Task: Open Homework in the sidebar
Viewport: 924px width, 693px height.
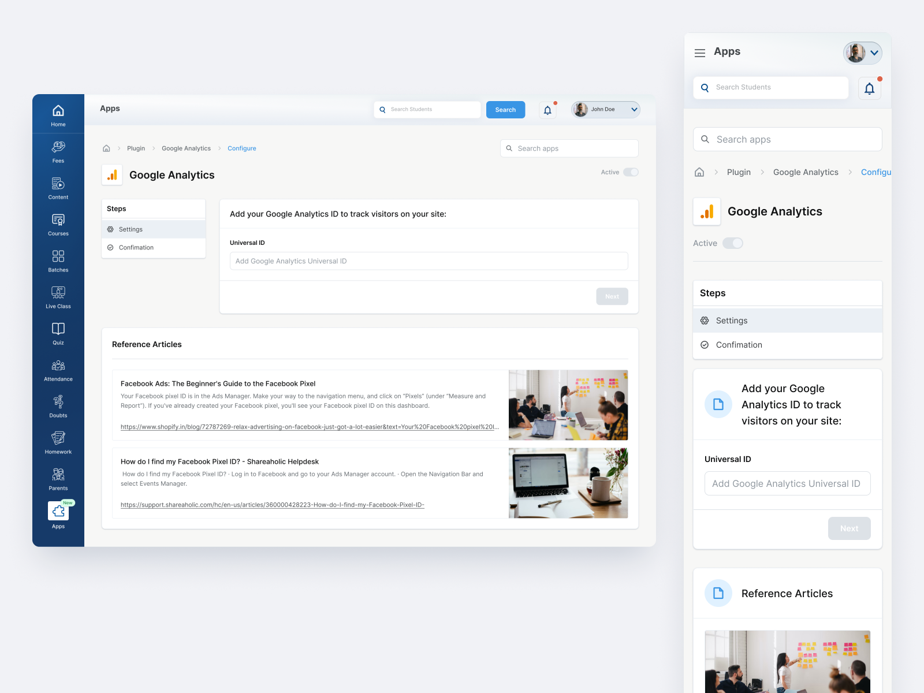Action: click(x=58, y=443)
